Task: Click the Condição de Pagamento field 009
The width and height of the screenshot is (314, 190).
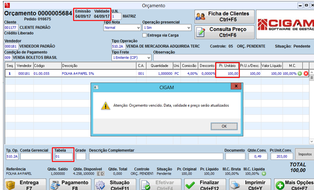Action: click(x=8, y=58)
